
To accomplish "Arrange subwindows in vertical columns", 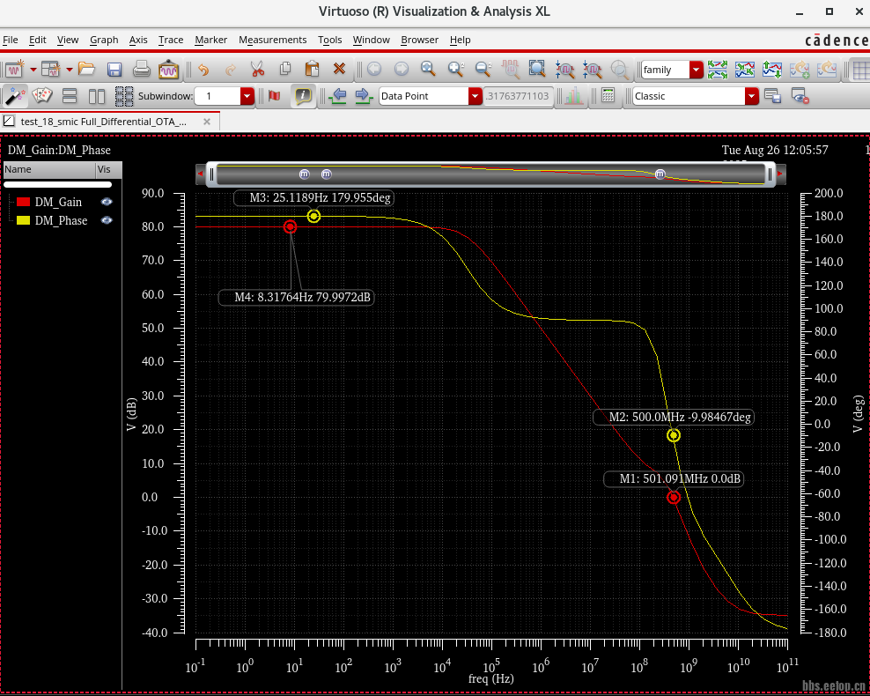I will (97, 96).
